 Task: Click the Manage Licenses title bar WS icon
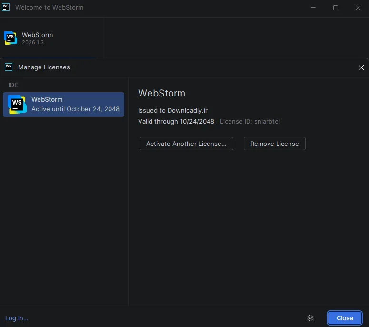point(9,67)
